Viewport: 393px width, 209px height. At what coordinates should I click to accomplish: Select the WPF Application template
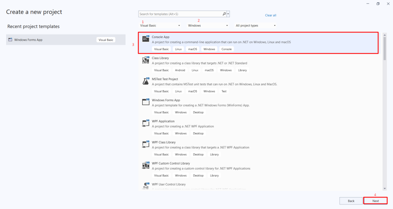click(258, 127)
